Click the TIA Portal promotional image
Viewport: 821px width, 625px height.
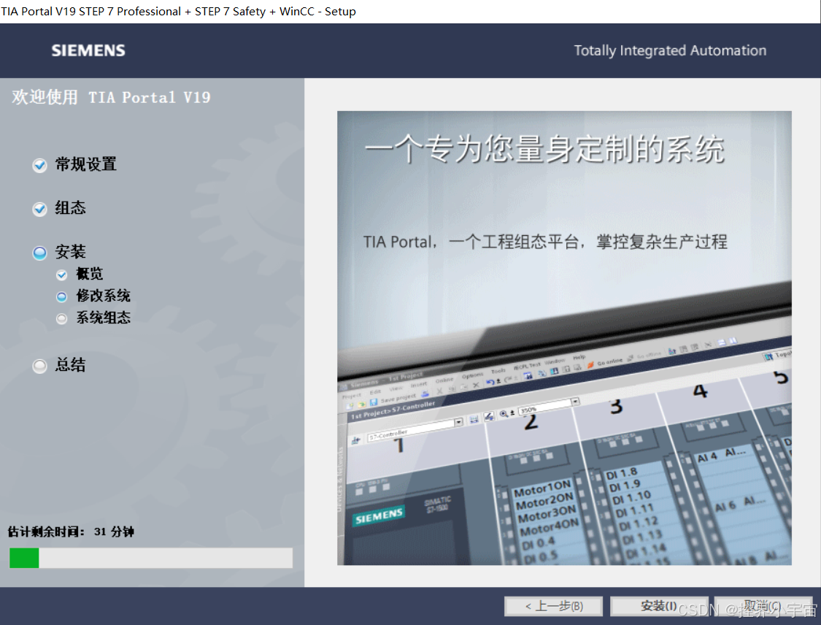[564, 338]
